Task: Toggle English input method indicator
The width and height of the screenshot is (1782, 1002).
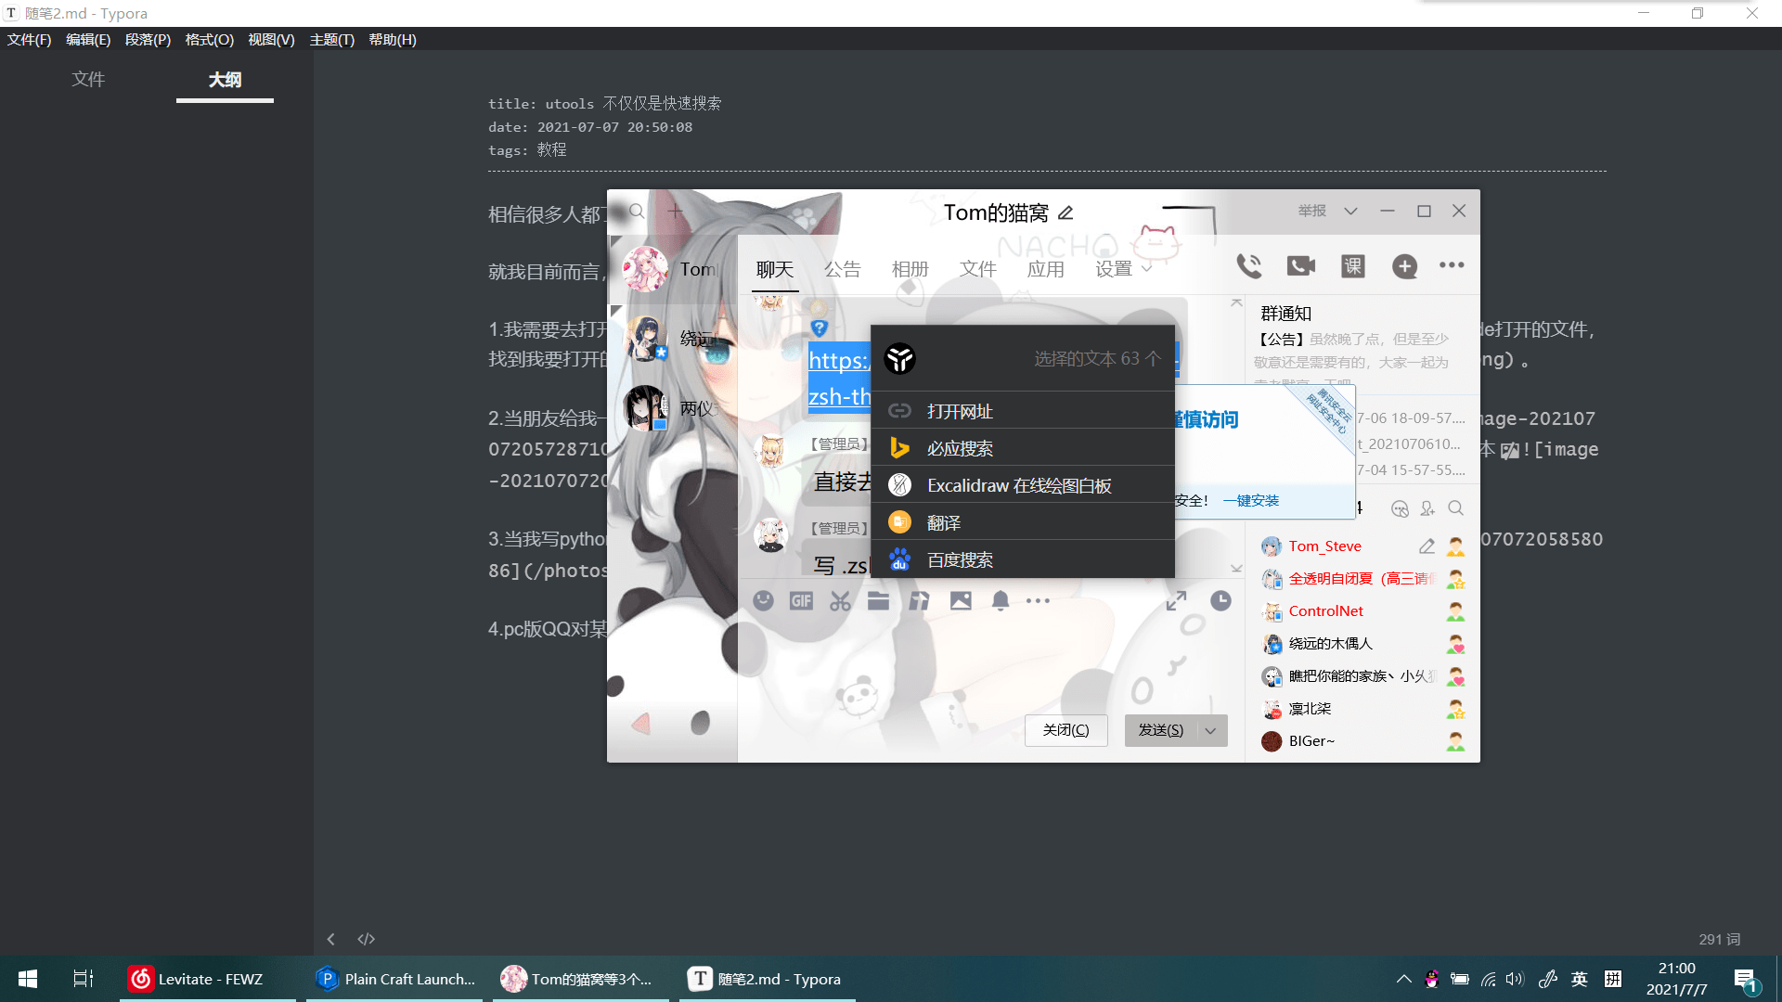Action: click(1579, 979)
